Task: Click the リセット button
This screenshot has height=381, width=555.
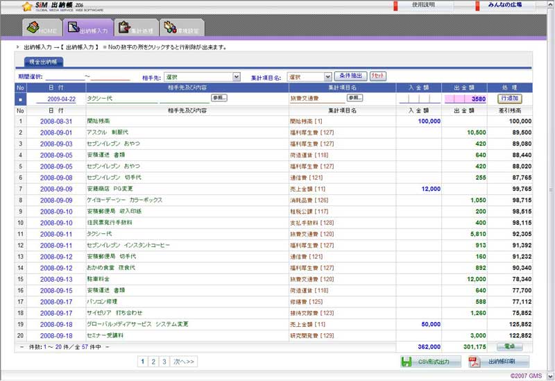Action: [x=378, y=76]
